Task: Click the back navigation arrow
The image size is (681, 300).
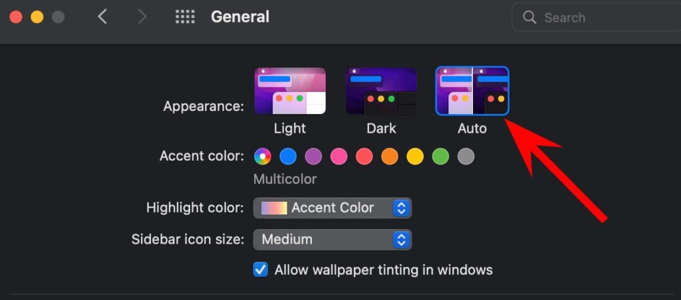Action: point(102,17)
